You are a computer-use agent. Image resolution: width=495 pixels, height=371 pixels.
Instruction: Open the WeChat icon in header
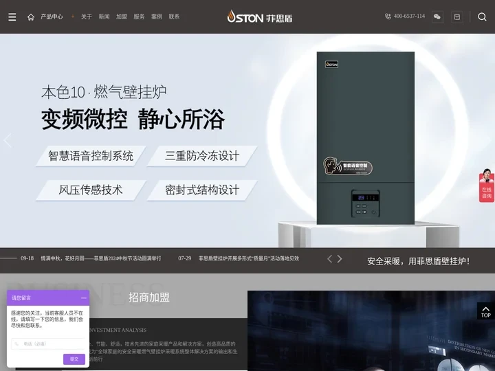pos(437,16)
